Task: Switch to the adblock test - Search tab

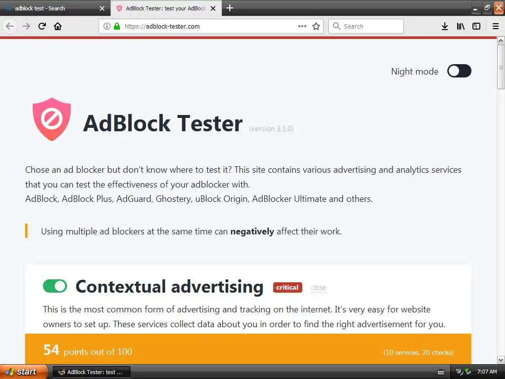Action: click(x=55, y=8)
